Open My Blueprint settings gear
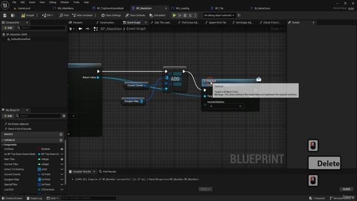 point(64,116)
